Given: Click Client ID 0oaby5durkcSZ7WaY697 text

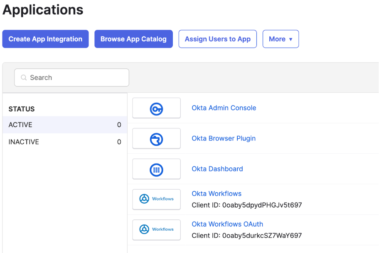Looking at the screenshot, I should click(247, 236).
